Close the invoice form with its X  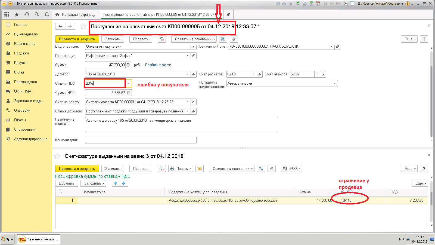click(x=429, y=155)
